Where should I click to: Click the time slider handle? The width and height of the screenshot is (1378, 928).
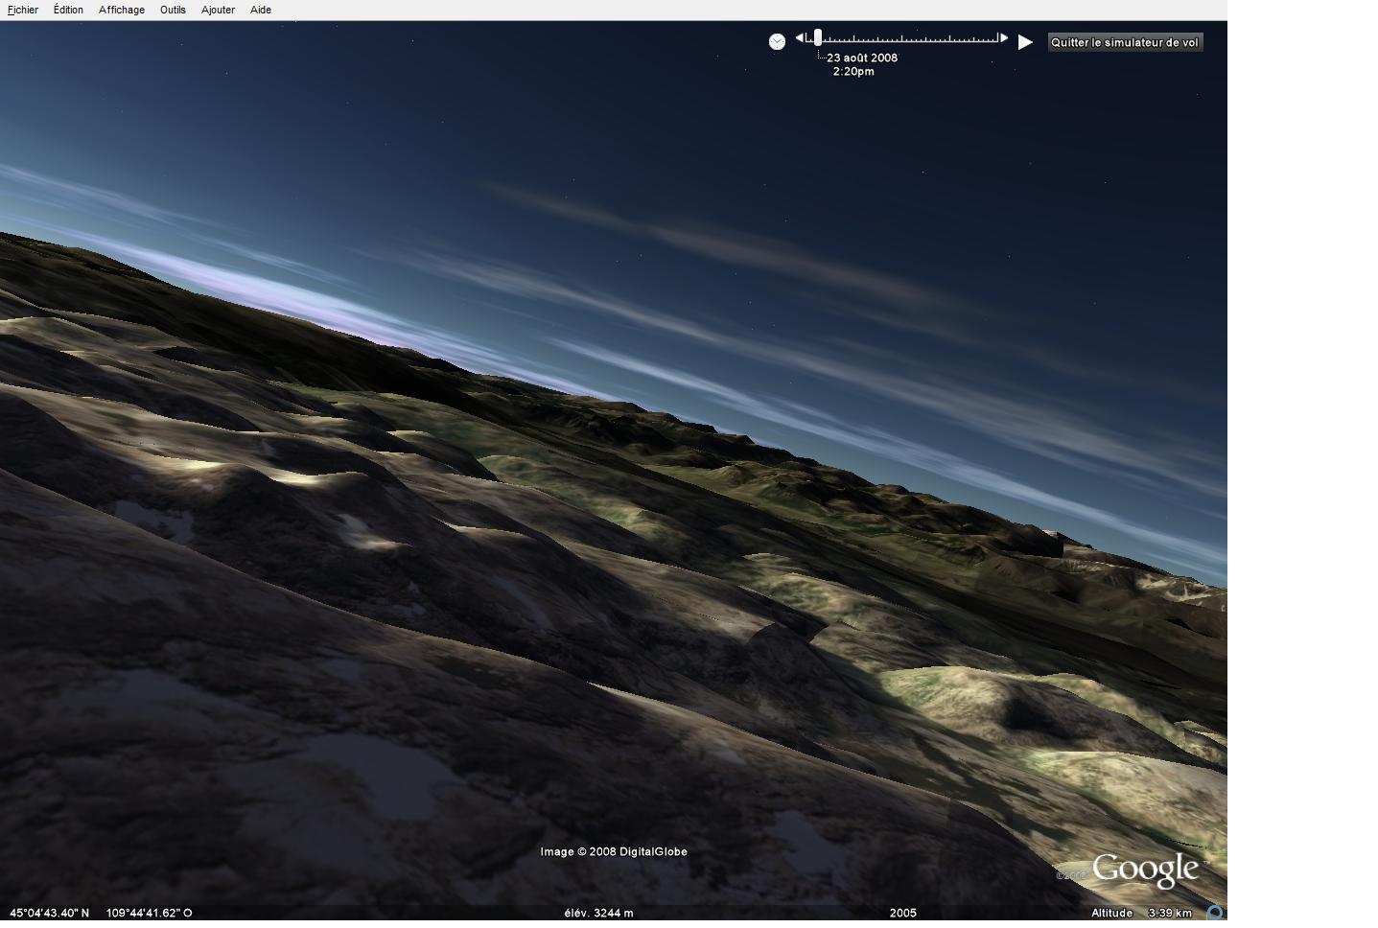pos(818,38)
